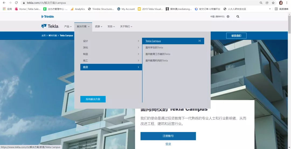Viewport: 291px width, 149px height.
Task: Click the Tekla logo
Action: pyautogui.click(x=50, y=26)
